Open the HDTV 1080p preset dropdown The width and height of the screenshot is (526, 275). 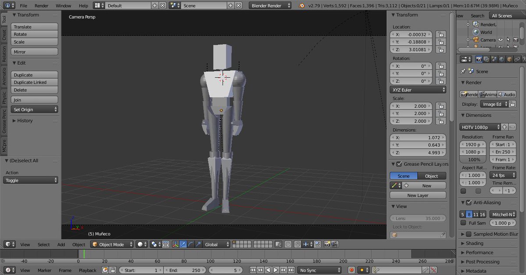coord(480,127)
